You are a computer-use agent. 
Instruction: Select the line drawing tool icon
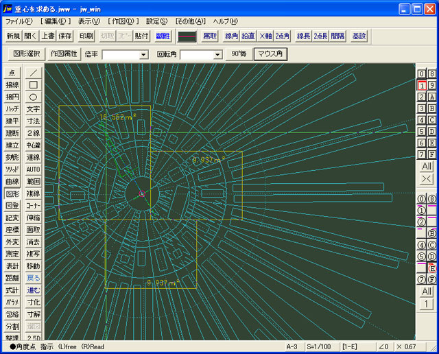33,73
